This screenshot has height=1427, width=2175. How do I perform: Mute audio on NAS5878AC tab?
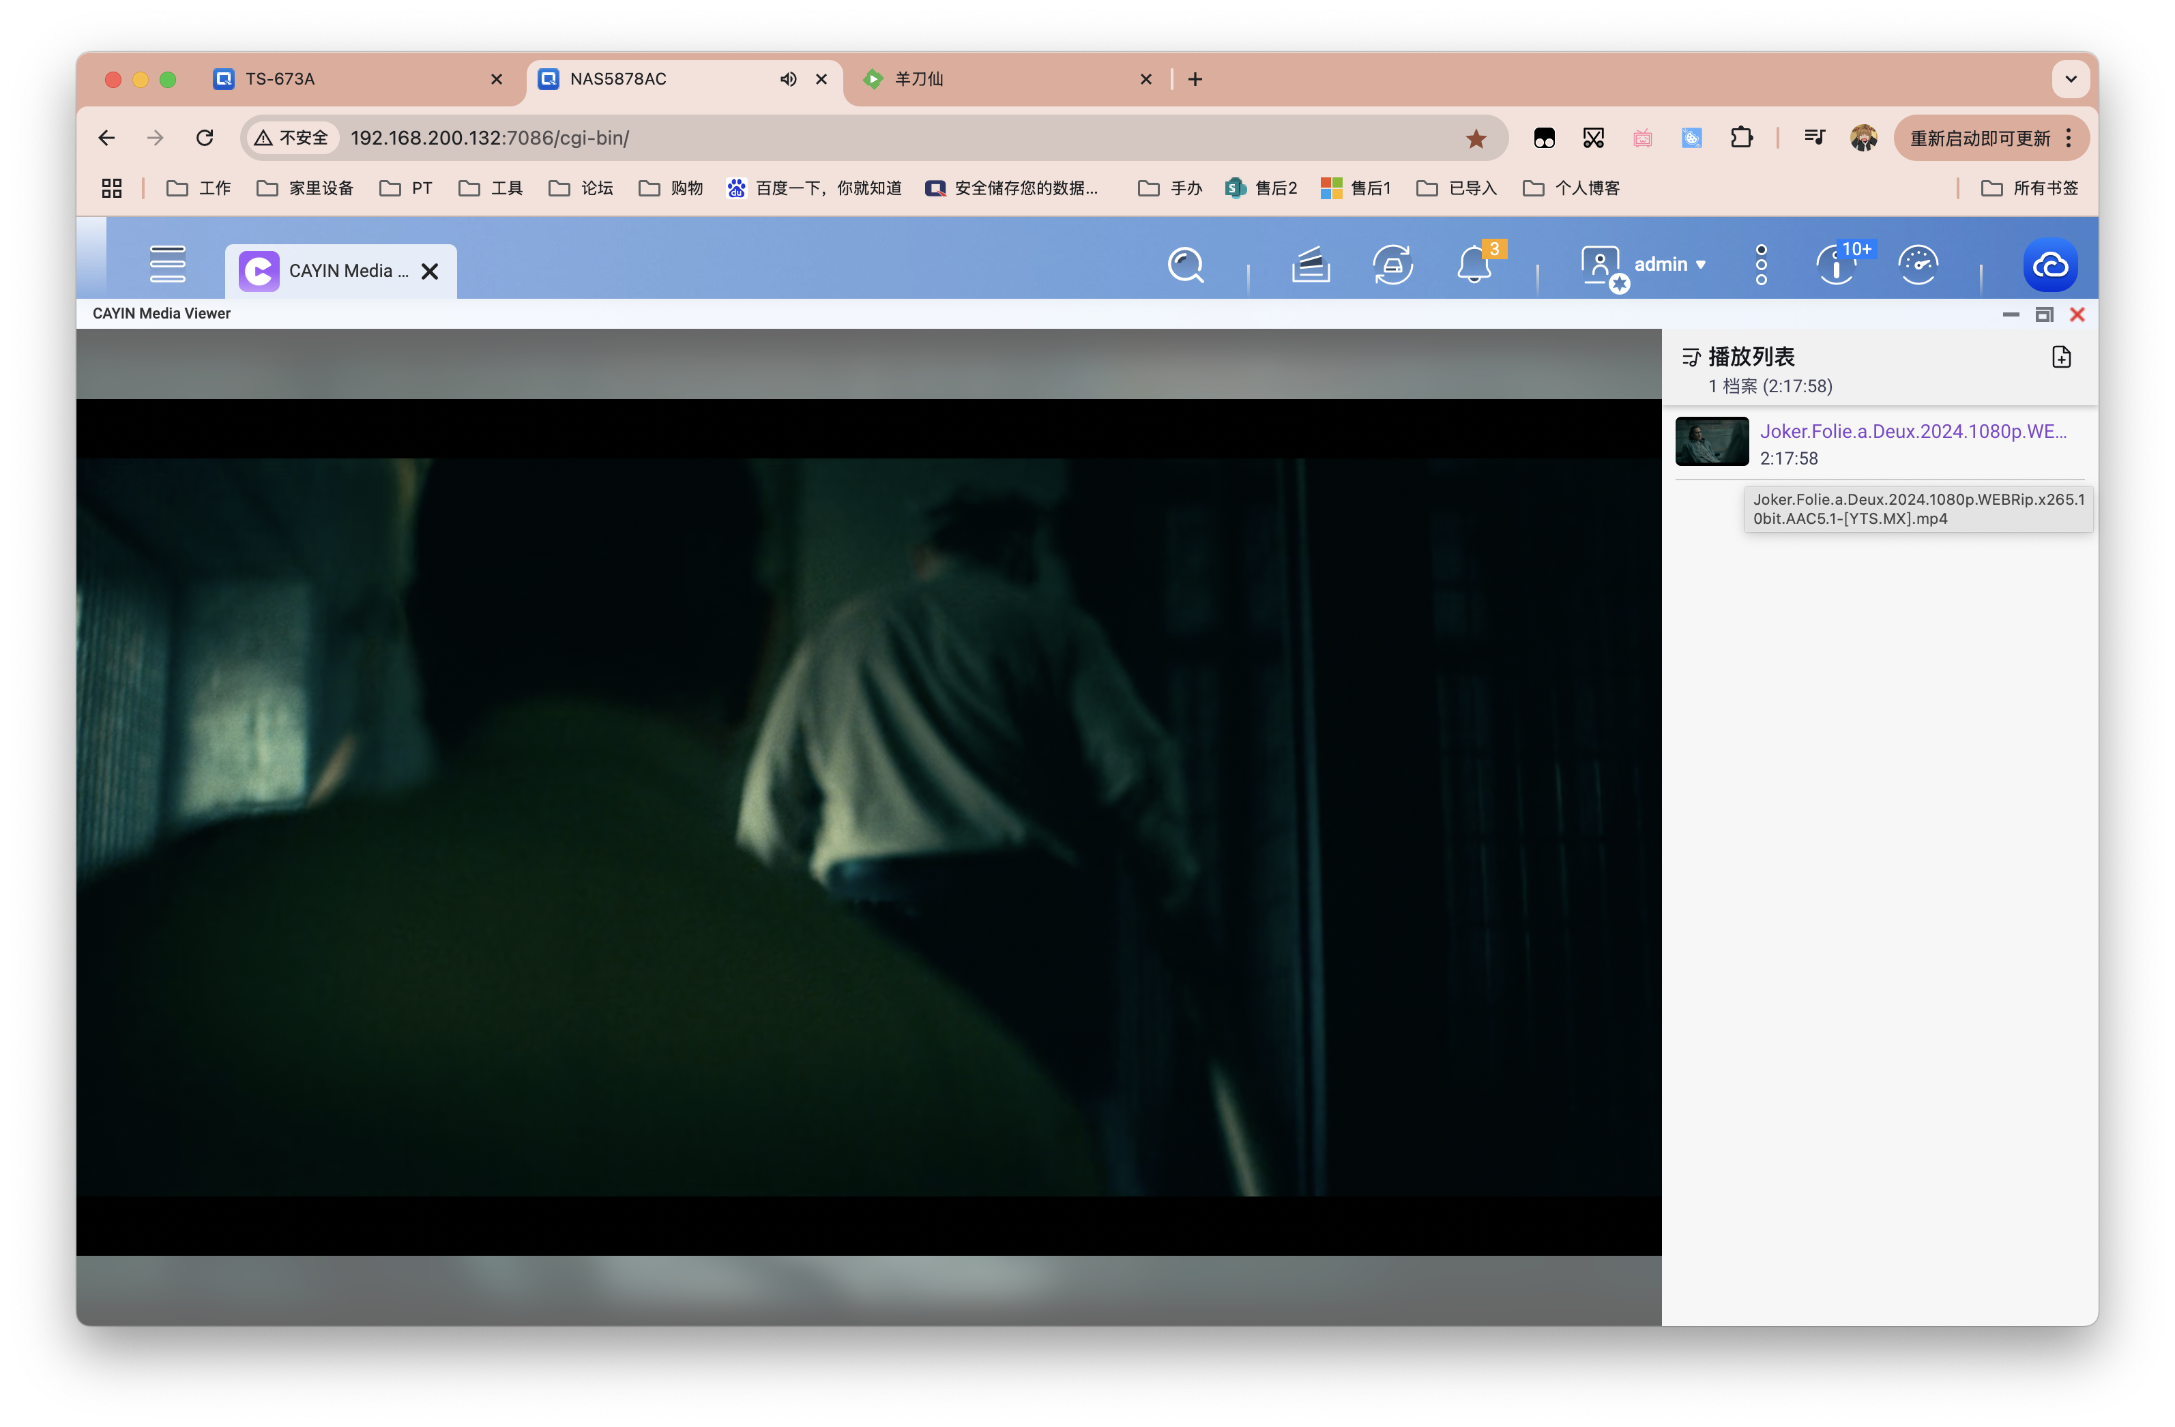[788, 80]
